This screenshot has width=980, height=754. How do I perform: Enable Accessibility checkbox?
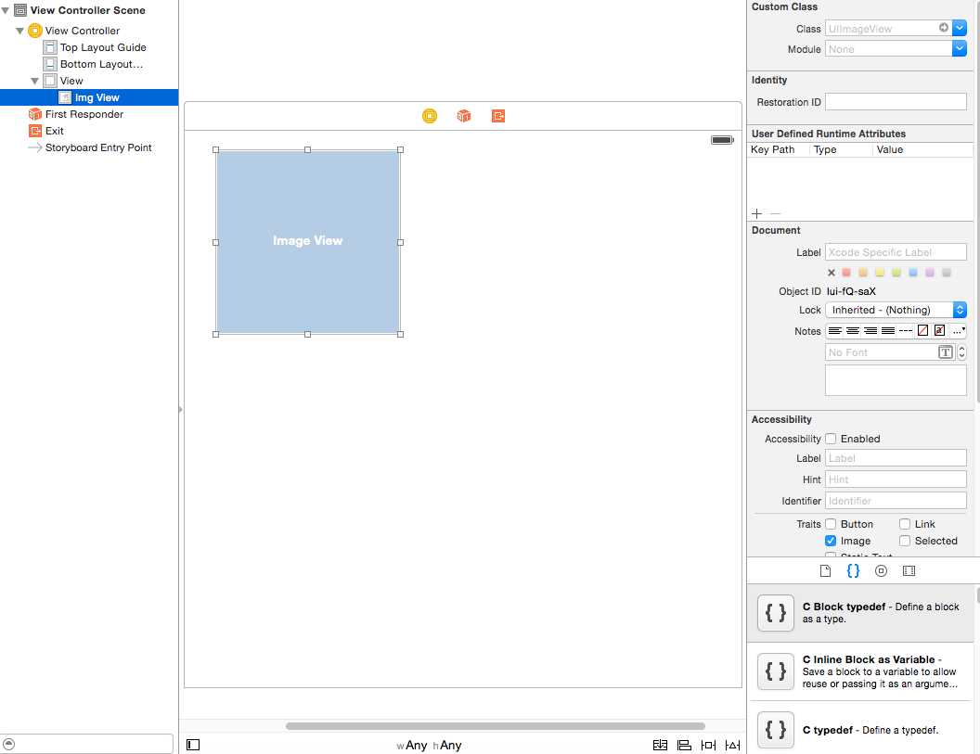831,439
